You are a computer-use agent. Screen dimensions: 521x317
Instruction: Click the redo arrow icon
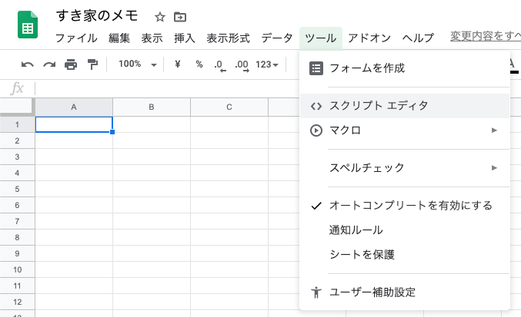tap(49, 64)
